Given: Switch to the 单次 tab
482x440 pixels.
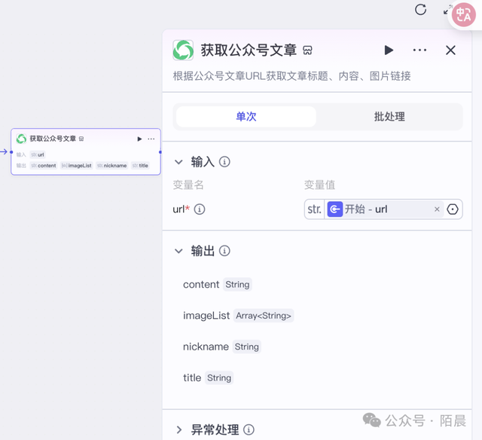Looking at the screenshot, I should coord(246,117).
